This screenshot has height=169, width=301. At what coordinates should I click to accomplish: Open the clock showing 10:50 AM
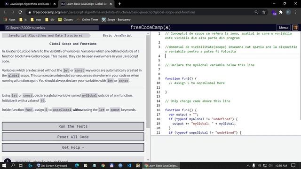[x=281, y=166]
